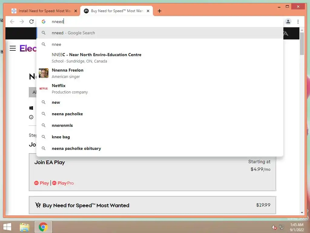This screenshot has width=310, height=233.
Task: Select the nnee search suggestion
Action: click(x=160, y=44)
